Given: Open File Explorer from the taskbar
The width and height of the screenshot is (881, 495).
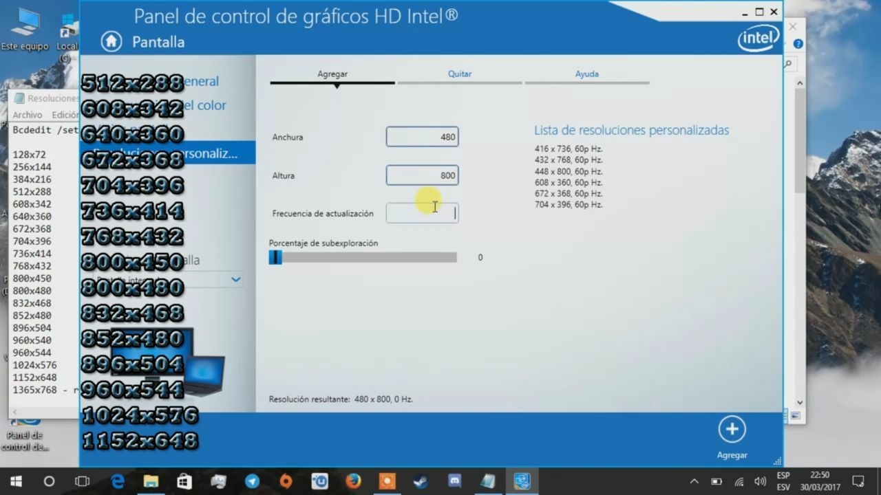Looking at the screenshot, I should pos(151,481).
